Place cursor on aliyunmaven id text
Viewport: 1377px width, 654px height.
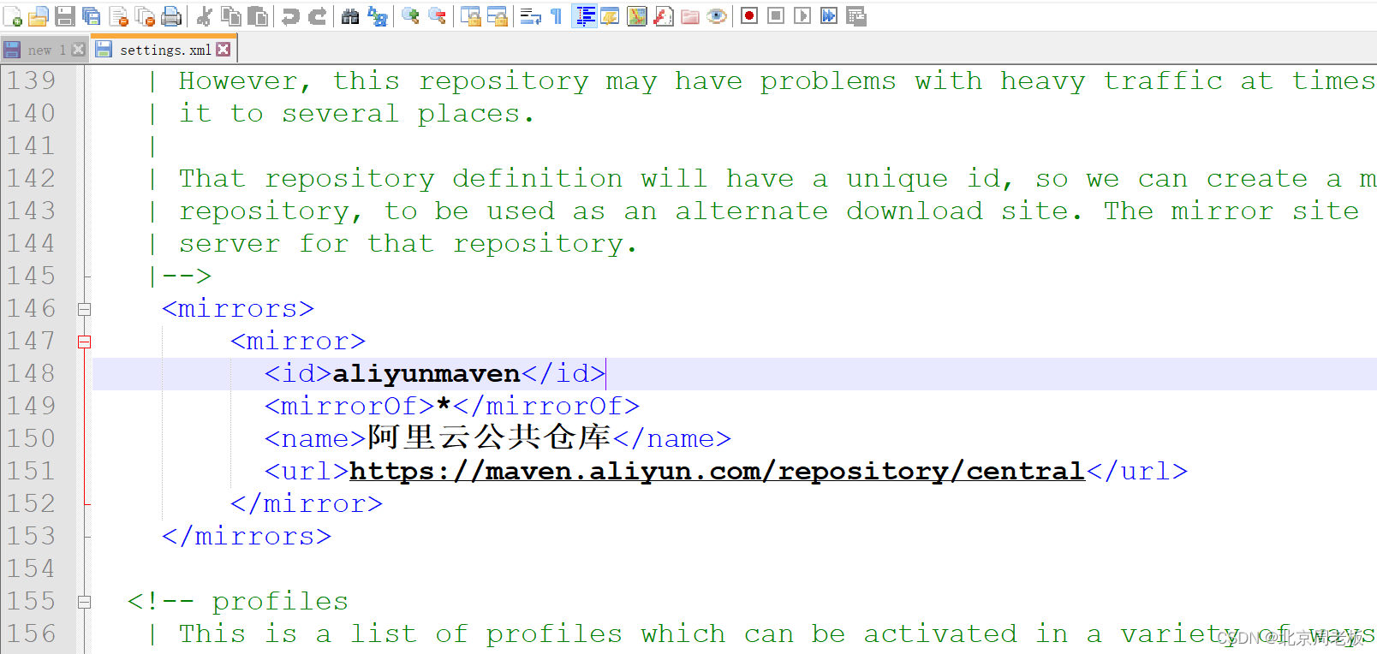click(x=426, y=374)
